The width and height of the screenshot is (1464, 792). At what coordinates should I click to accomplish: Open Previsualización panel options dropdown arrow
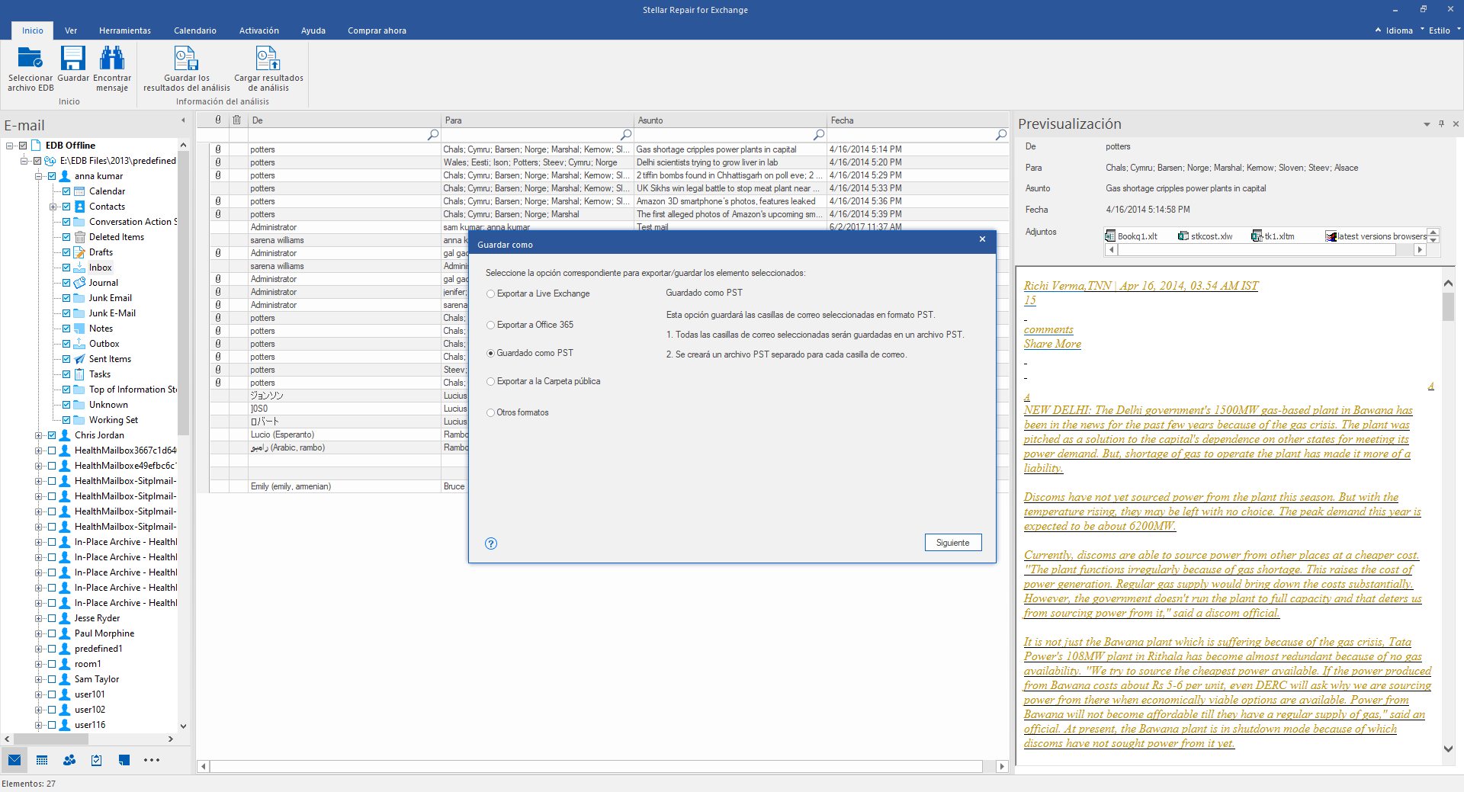click(x=1427, y=124)
